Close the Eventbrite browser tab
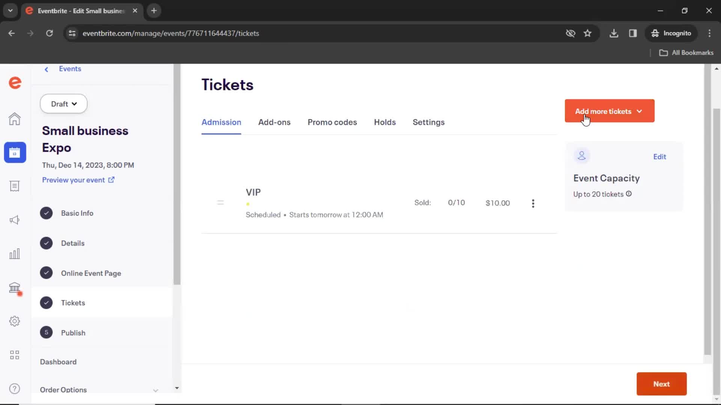Screen dimensions: 721x405 pyautogui.click(x=135, y=11)
